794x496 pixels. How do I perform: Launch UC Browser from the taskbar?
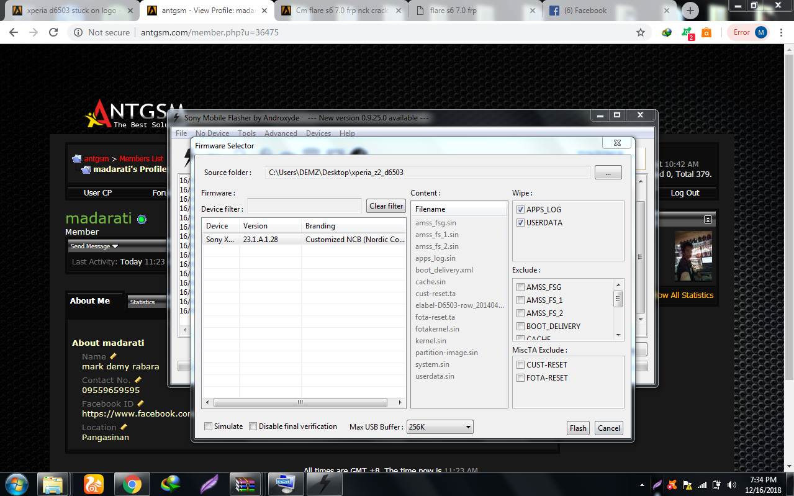[x=93, y=484]
